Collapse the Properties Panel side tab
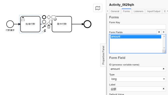The height and width of the screenshot is (95, 168). pos(103,55)
